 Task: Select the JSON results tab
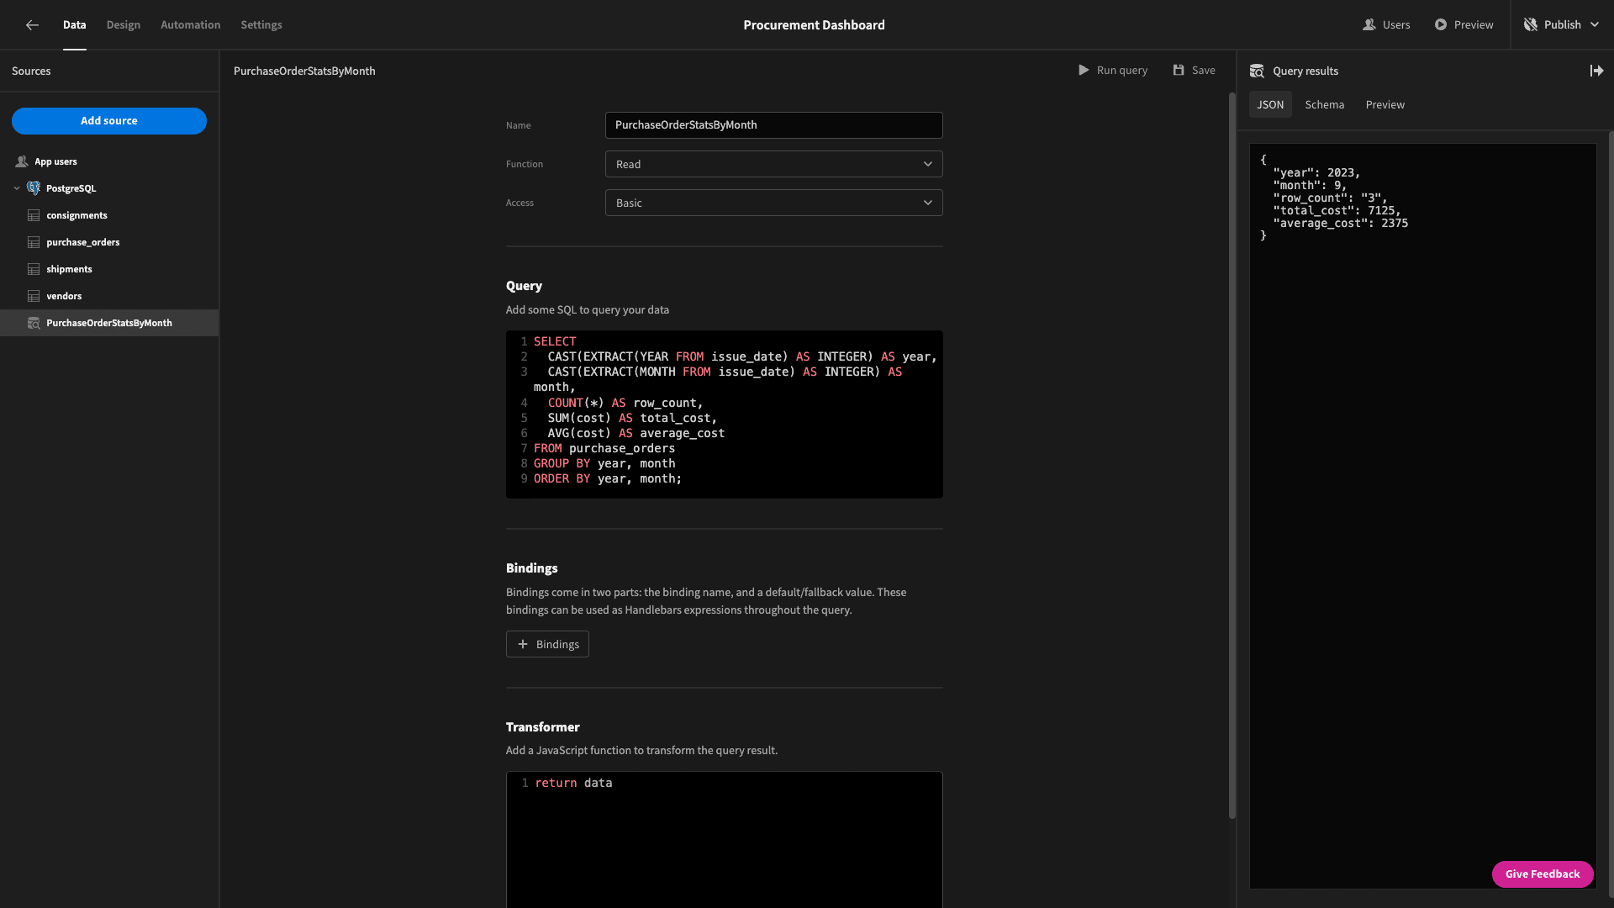tap(1270, 105)
